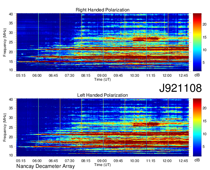Click 30 MHz tick of left-handed plot
This screenshot has width=210, height=170.
pyautogui.click(x=11, y=118)
